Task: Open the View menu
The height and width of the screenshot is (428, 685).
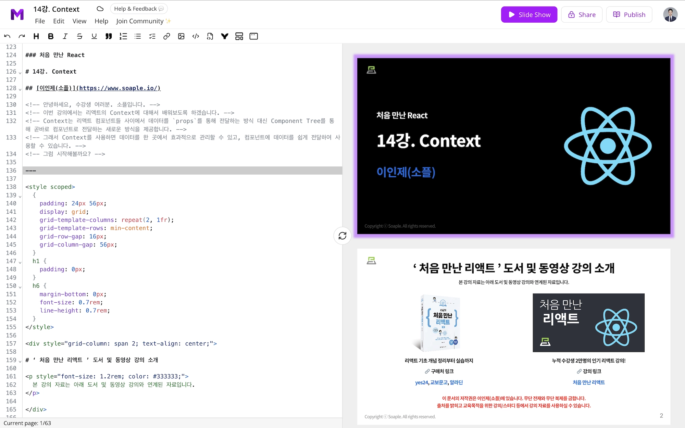Action: [x=79, y=21]
